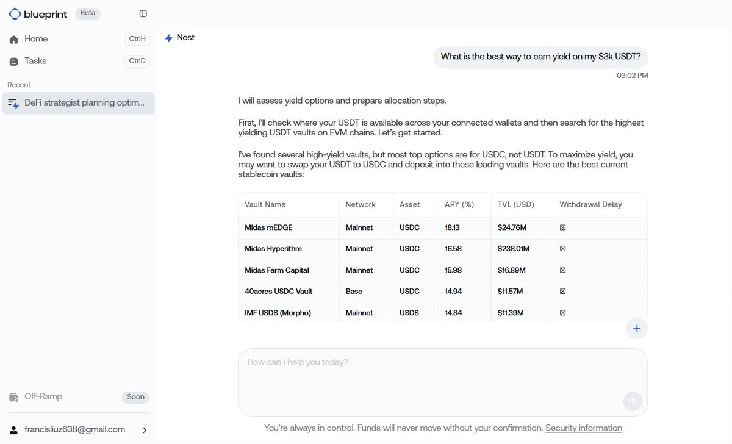Click the 14.84 APY value
The height and width of the screenshot is (444, 732).
[453, 313]
